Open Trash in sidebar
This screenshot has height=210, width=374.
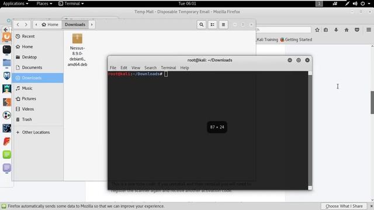[37, 119]
